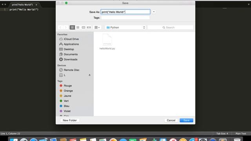Collapse the dialog with the chevron button

point(154,12)
